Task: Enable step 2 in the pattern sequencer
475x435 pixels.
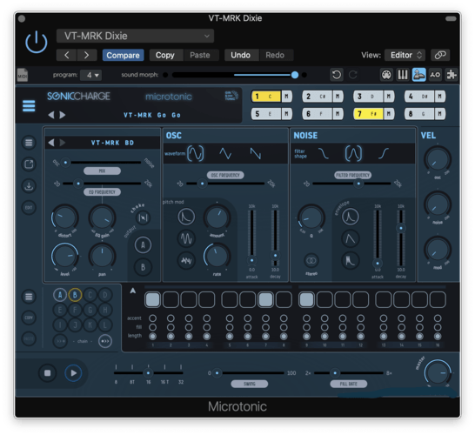Action: point(171,299)
